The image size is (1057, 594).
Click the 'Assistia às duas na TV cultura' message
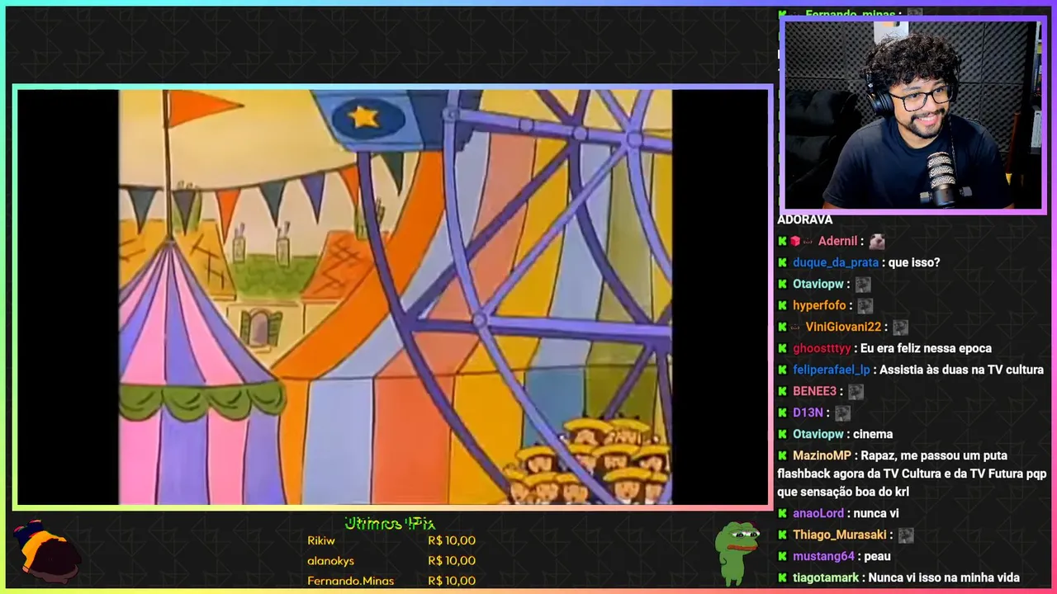click(961, 370)
